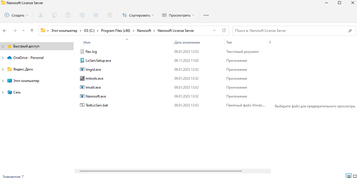The image size is (357, 178).
Task: Sort by Тип column header
Action: [x=229, y=42]
